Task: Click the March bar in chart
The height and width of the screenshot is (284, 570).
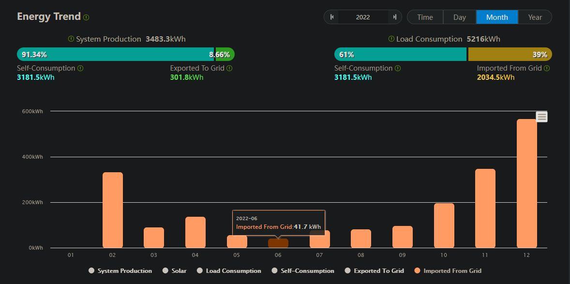Action: 154,238
